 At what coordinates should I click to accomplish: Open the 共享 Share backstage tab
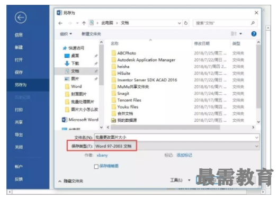19,122
